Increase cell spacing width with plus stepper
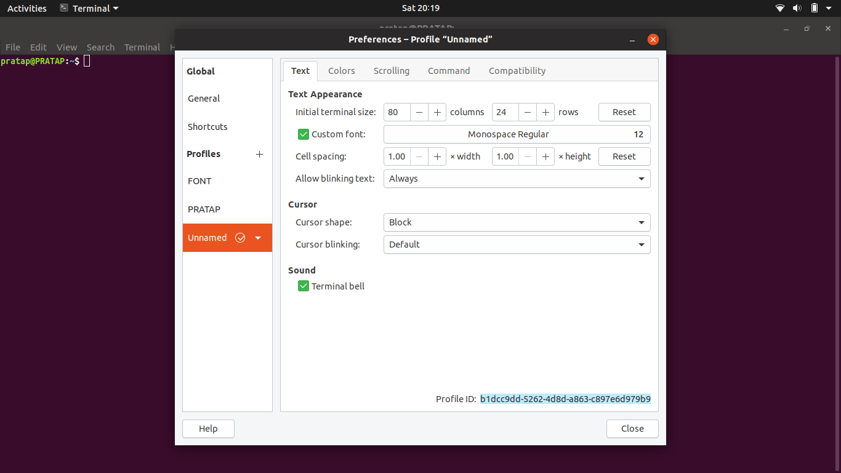This screenshot has height=473, width=841. pos(437,156)
